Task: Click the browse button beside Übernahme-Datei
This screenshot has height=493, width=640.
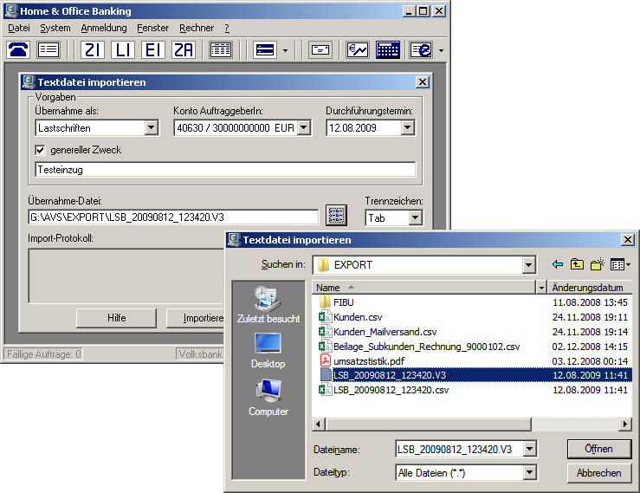Action: coord(336,217)
